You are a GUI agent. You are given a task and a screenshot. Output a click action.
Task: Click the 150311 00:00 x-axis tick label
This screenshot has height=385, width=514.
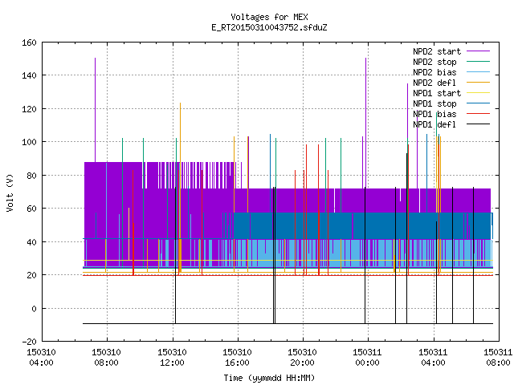pyautogui.click(x=368, y=358)
